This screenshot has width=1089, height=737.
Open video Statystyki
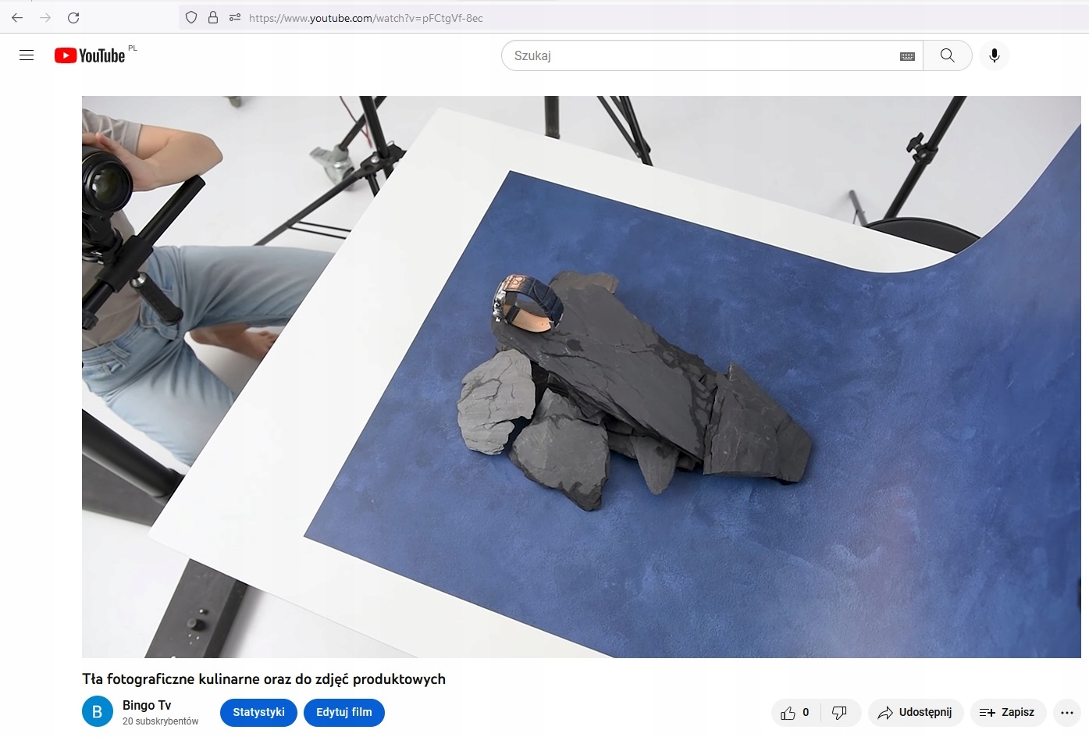tap(258, 712)
